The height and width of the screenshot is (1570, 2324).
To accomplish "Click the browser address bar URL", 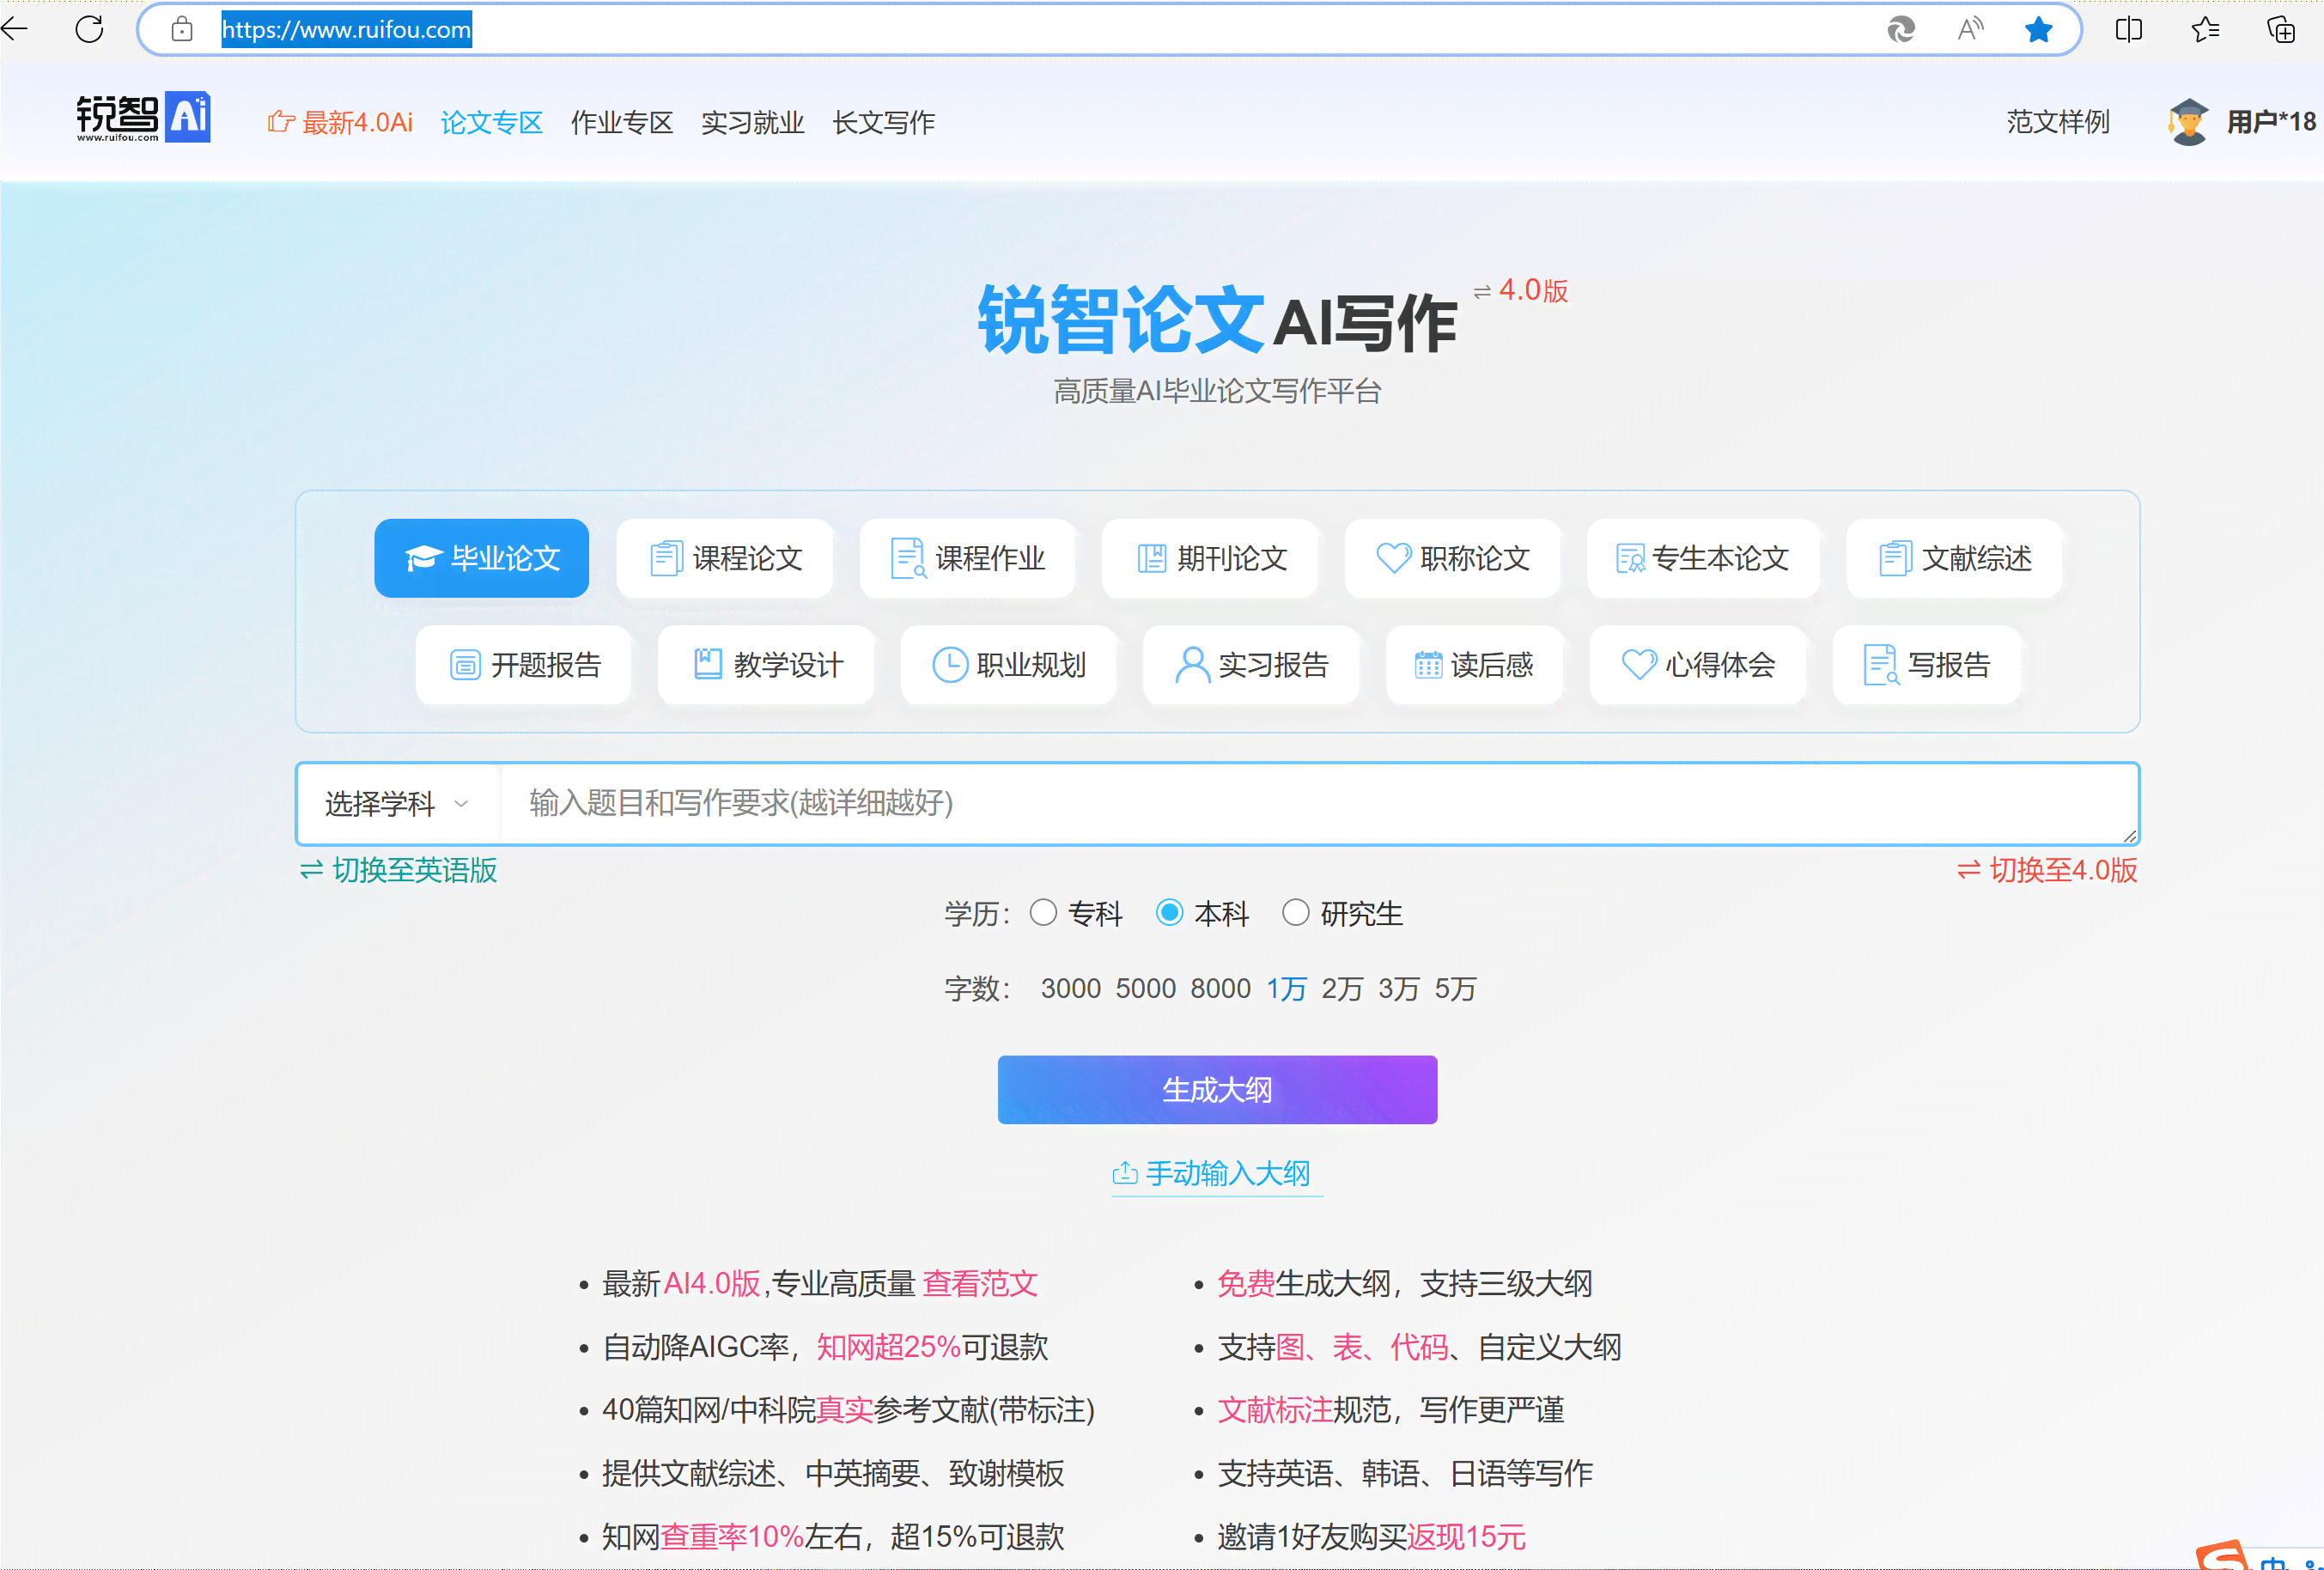I will (346, 29).
